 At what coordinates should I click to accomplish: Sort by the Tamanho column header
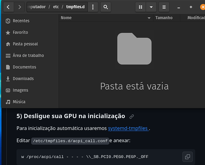167,18
